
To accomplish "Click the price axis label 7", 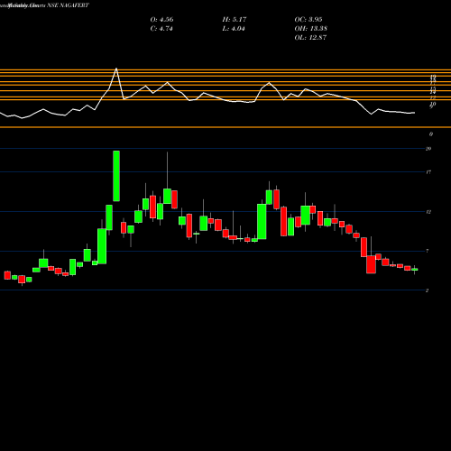I will point(428,251).
